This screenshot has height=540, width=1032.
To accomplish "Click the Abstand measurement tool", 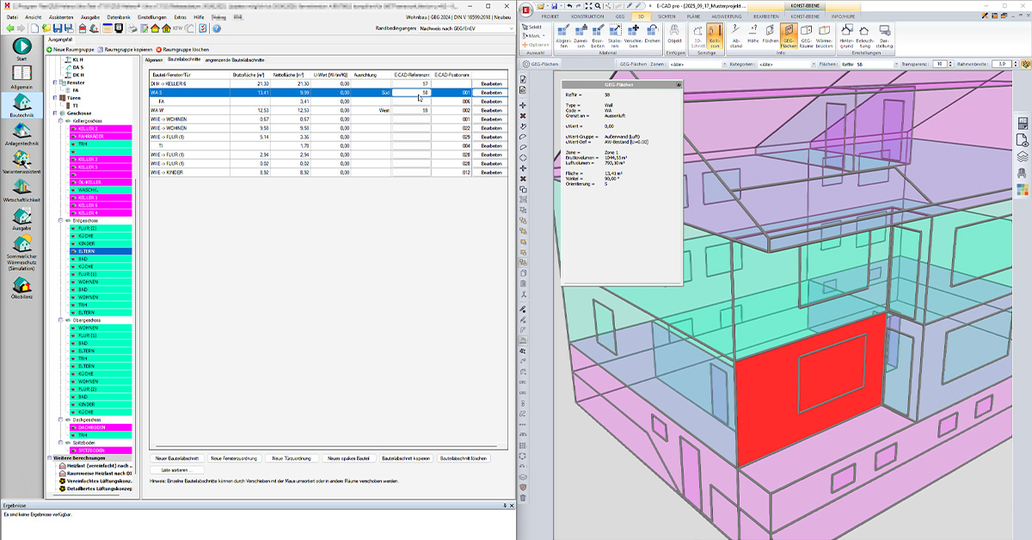I will click(736, 35).
